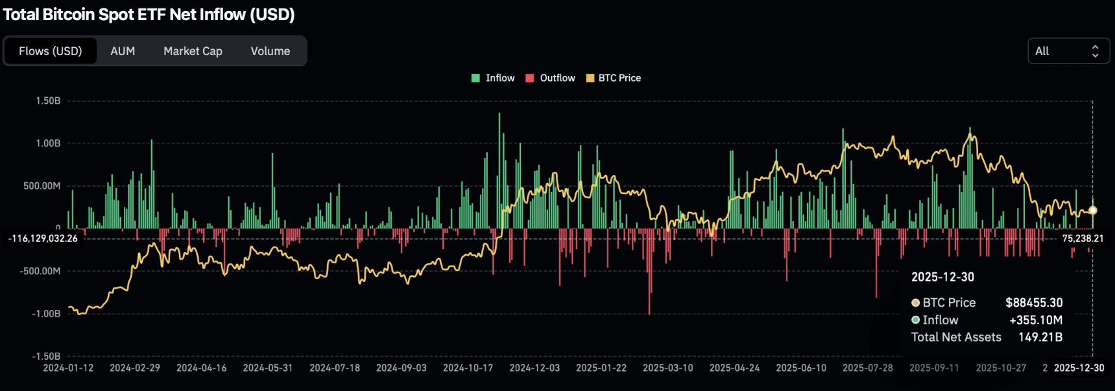Hide the Outflow series via its legend label
Image resolution: width=1115 pixels, height=391 pixels.
coord(557,78)
